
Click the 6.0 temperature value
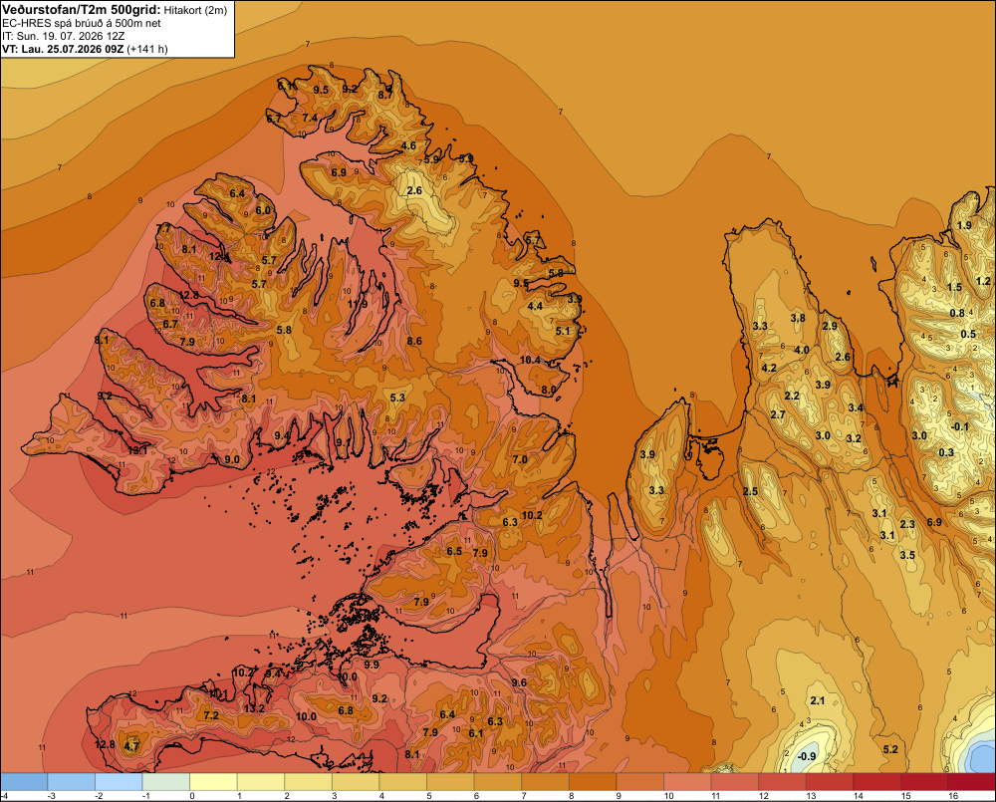point(262,210)
